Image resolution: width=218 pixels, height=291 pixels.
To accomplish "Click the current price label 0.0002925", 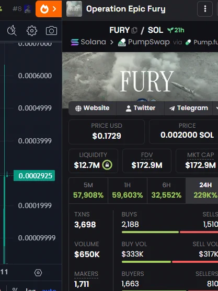I will (34, 176).
